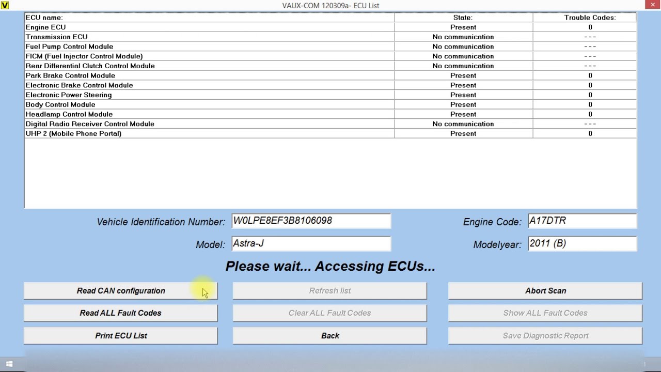Click the Engine Code field
661x372 pixels.
point(583,221)
